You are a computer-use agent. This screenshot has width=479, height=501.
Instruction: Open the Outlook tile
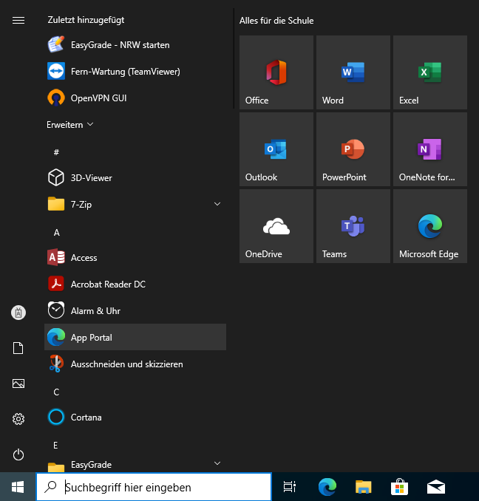276,149
